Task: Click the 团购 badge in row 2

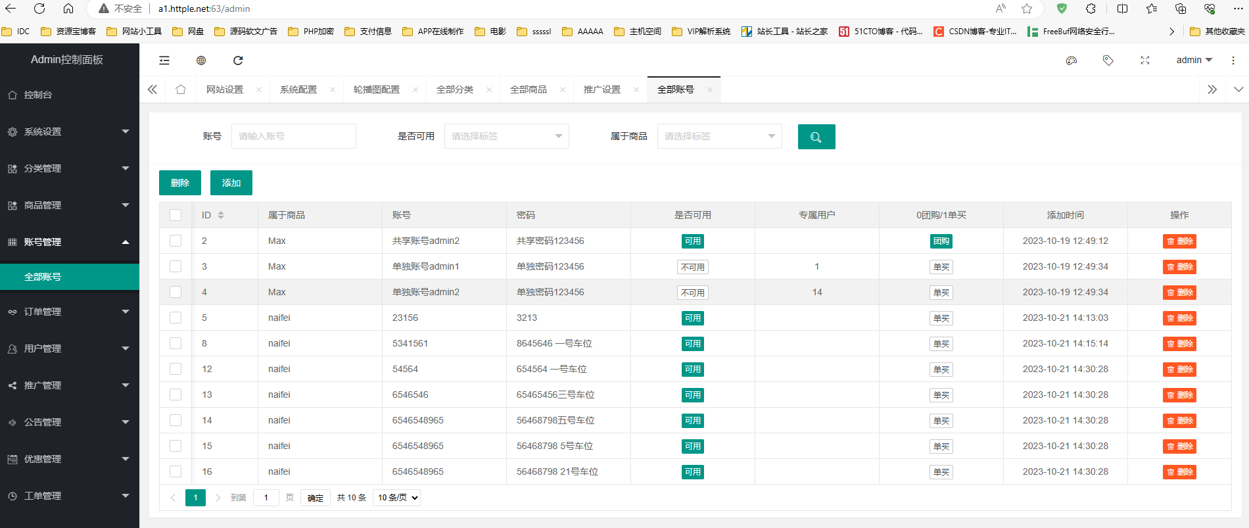Action: tap(941, 241)
